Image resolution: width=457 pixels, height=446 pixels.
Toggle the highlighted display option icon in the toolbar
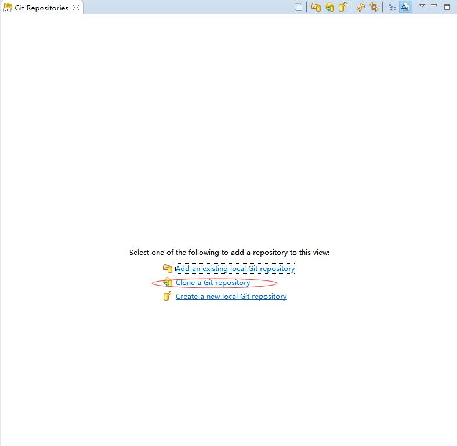pyautogui.click(x=405, y=7)
